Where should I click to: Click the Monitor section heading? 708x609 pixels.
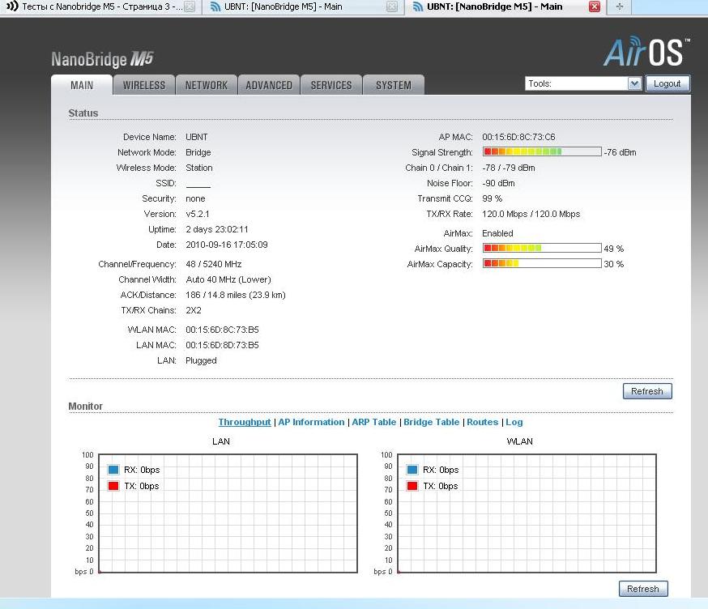[x=85, y=406]
